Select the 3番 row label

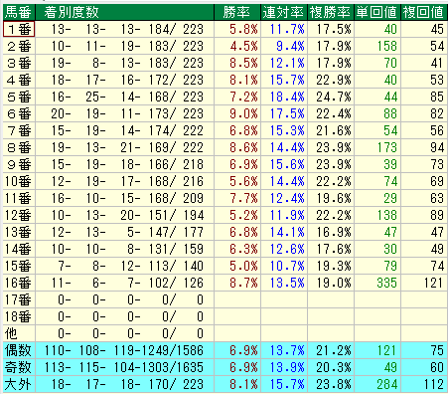coord(19,63)
